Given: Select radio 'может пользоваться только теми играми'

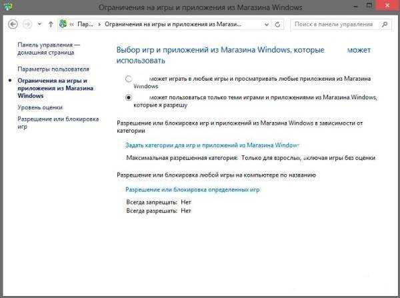Looking at the screenshot, I should pos(129,97).
